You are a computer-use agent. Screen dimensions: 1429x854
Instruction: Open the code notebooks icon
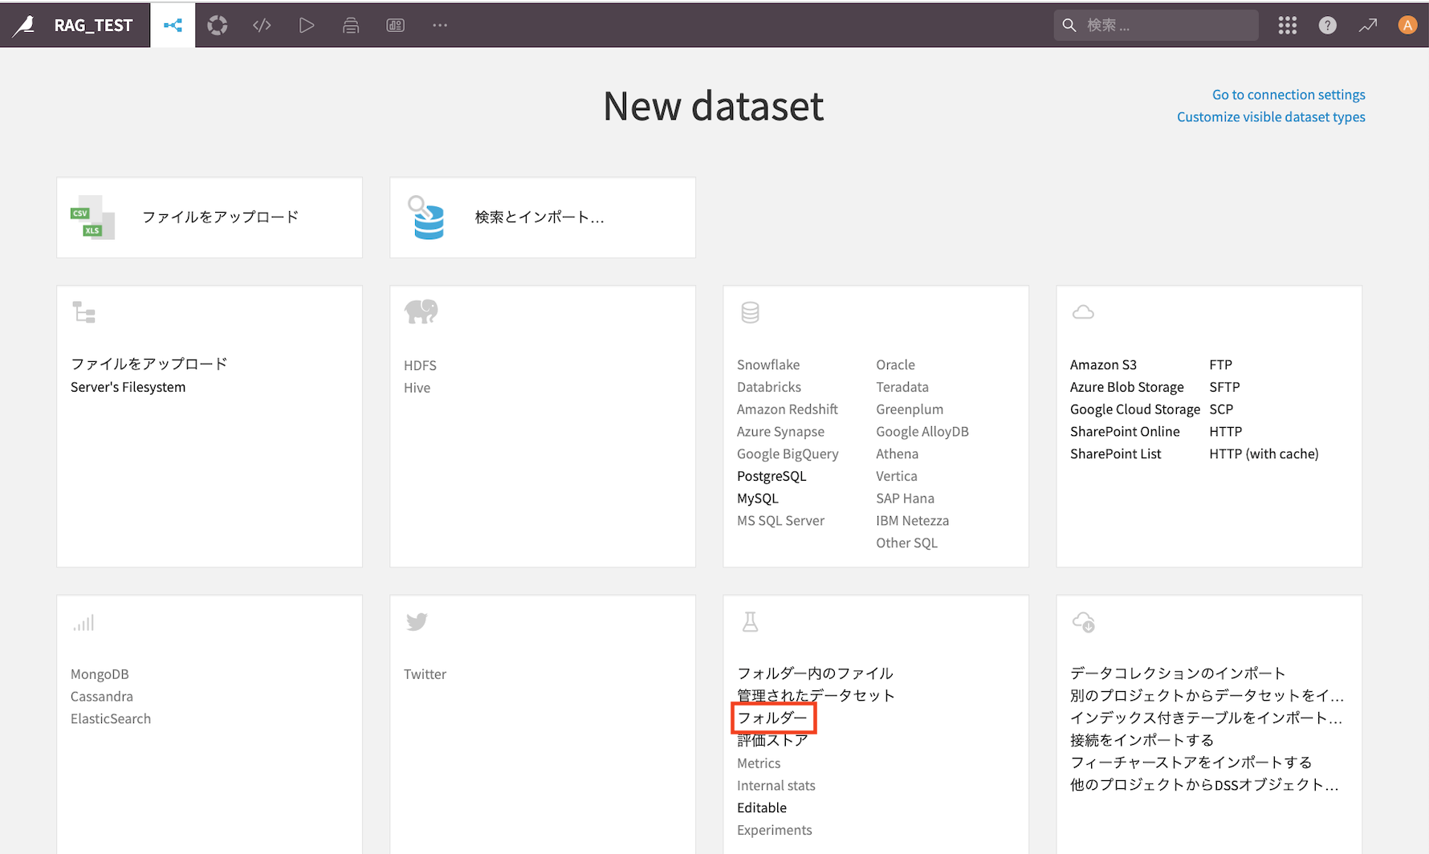[x=262, y=26]
